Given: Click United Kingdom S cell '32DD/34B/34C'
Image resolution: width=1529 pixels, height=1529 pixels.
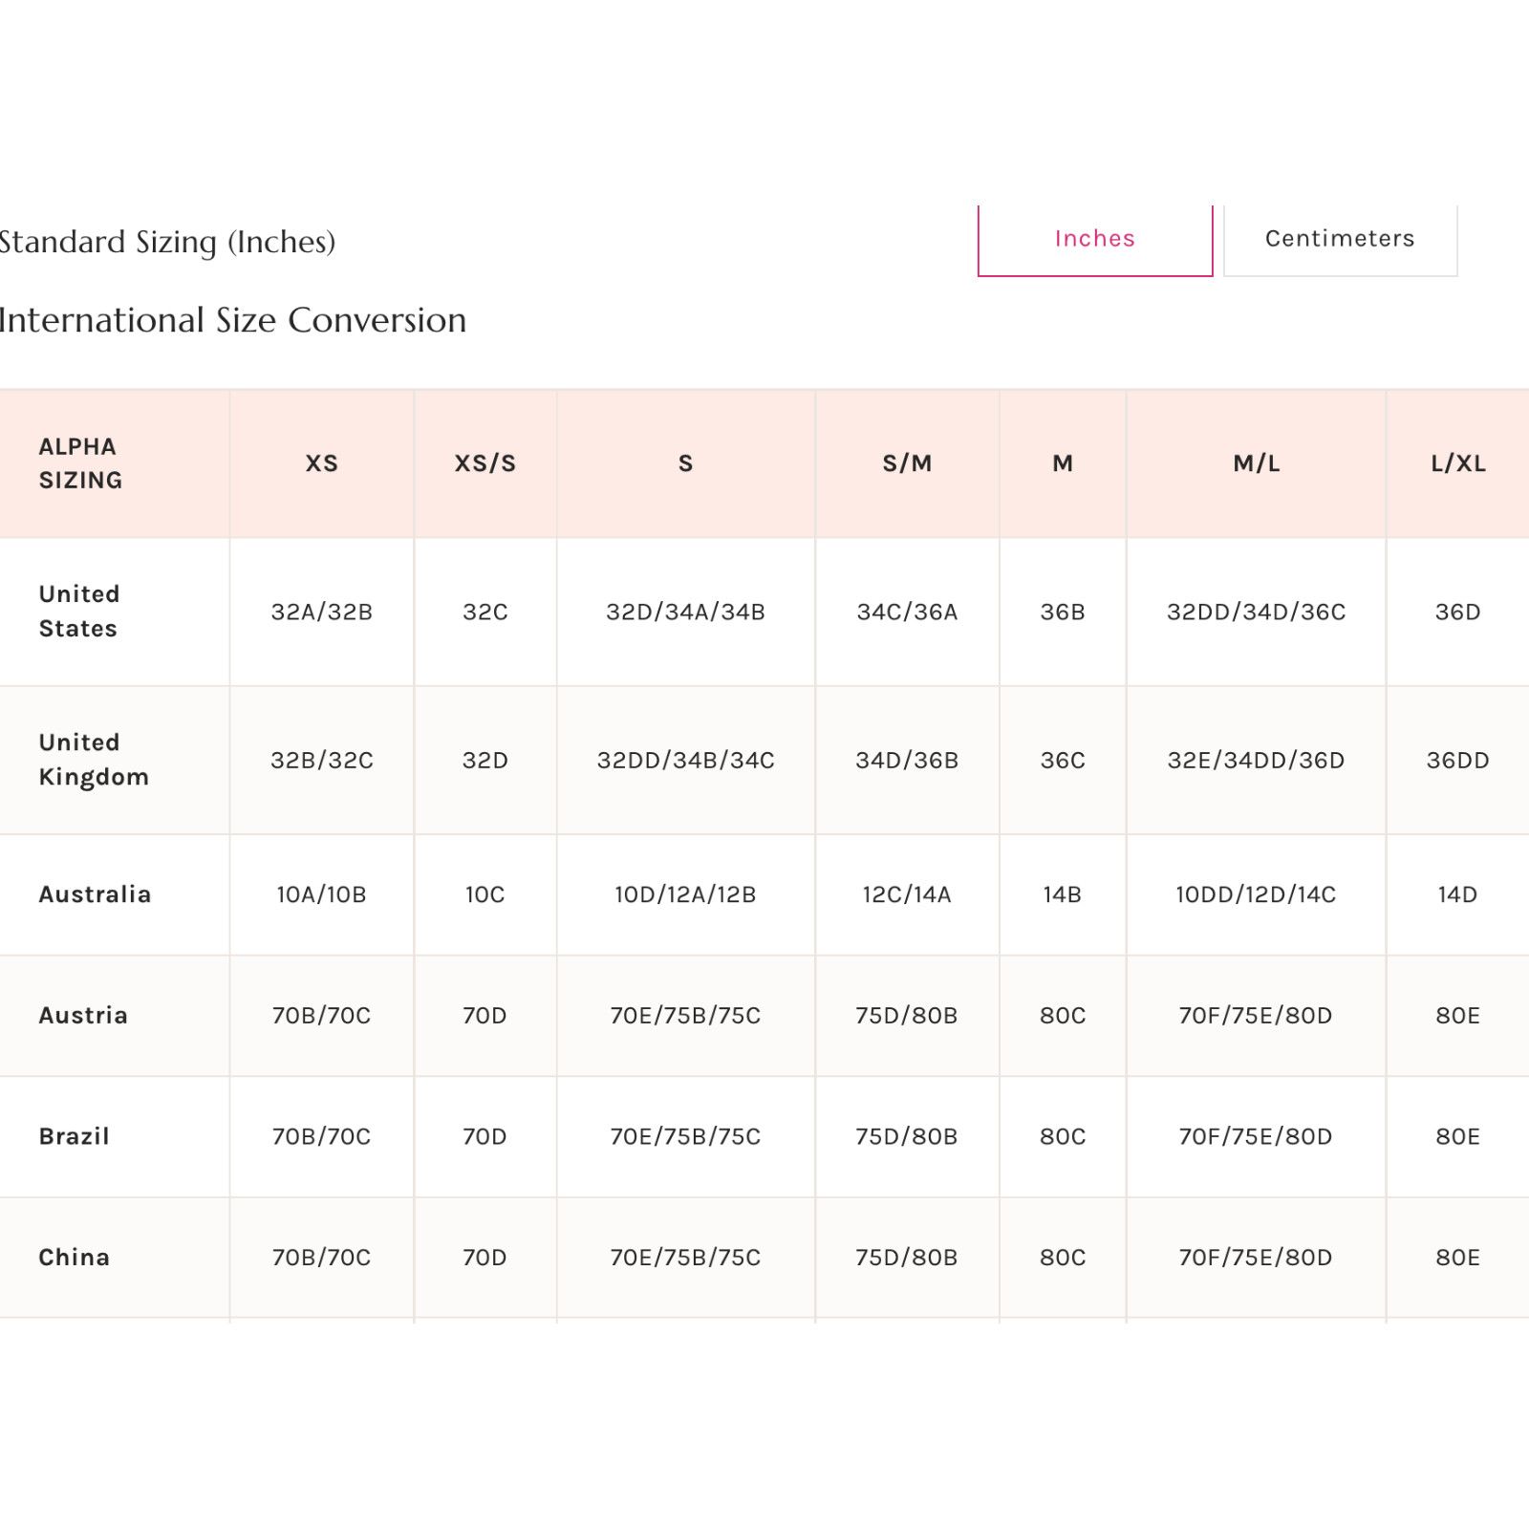Looking at the screenshot, I should (686, 761).
